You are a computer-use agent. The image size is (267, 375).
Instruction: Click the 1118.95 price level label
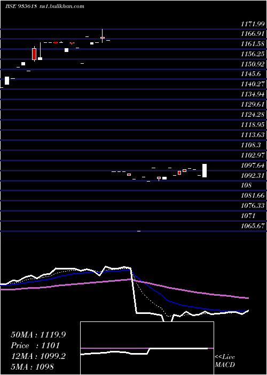point(253,124)
